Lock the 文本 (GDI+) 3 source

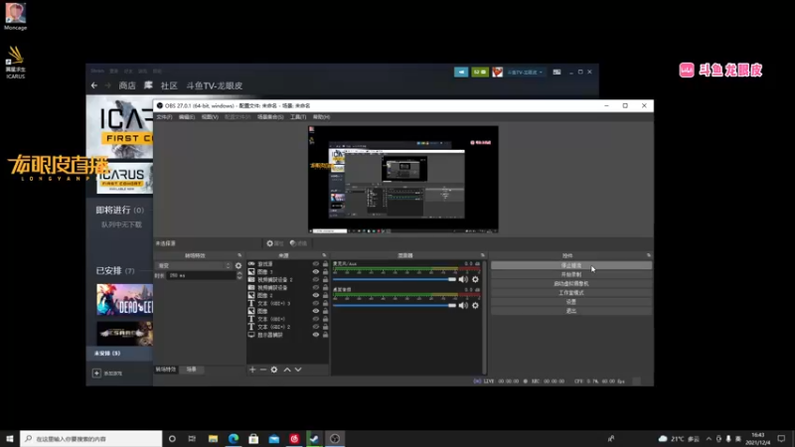[325, 303]
